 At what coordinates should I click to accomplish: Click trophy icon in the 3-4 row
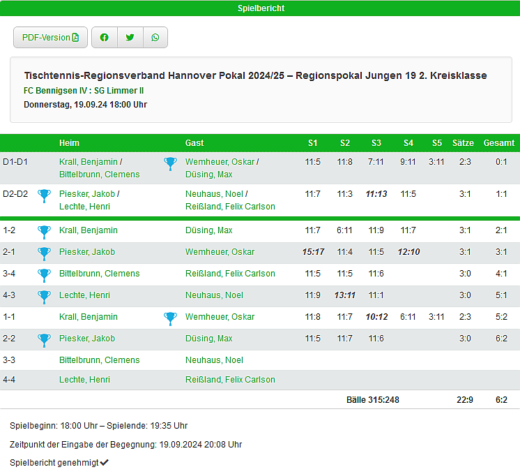coord(44,275)
